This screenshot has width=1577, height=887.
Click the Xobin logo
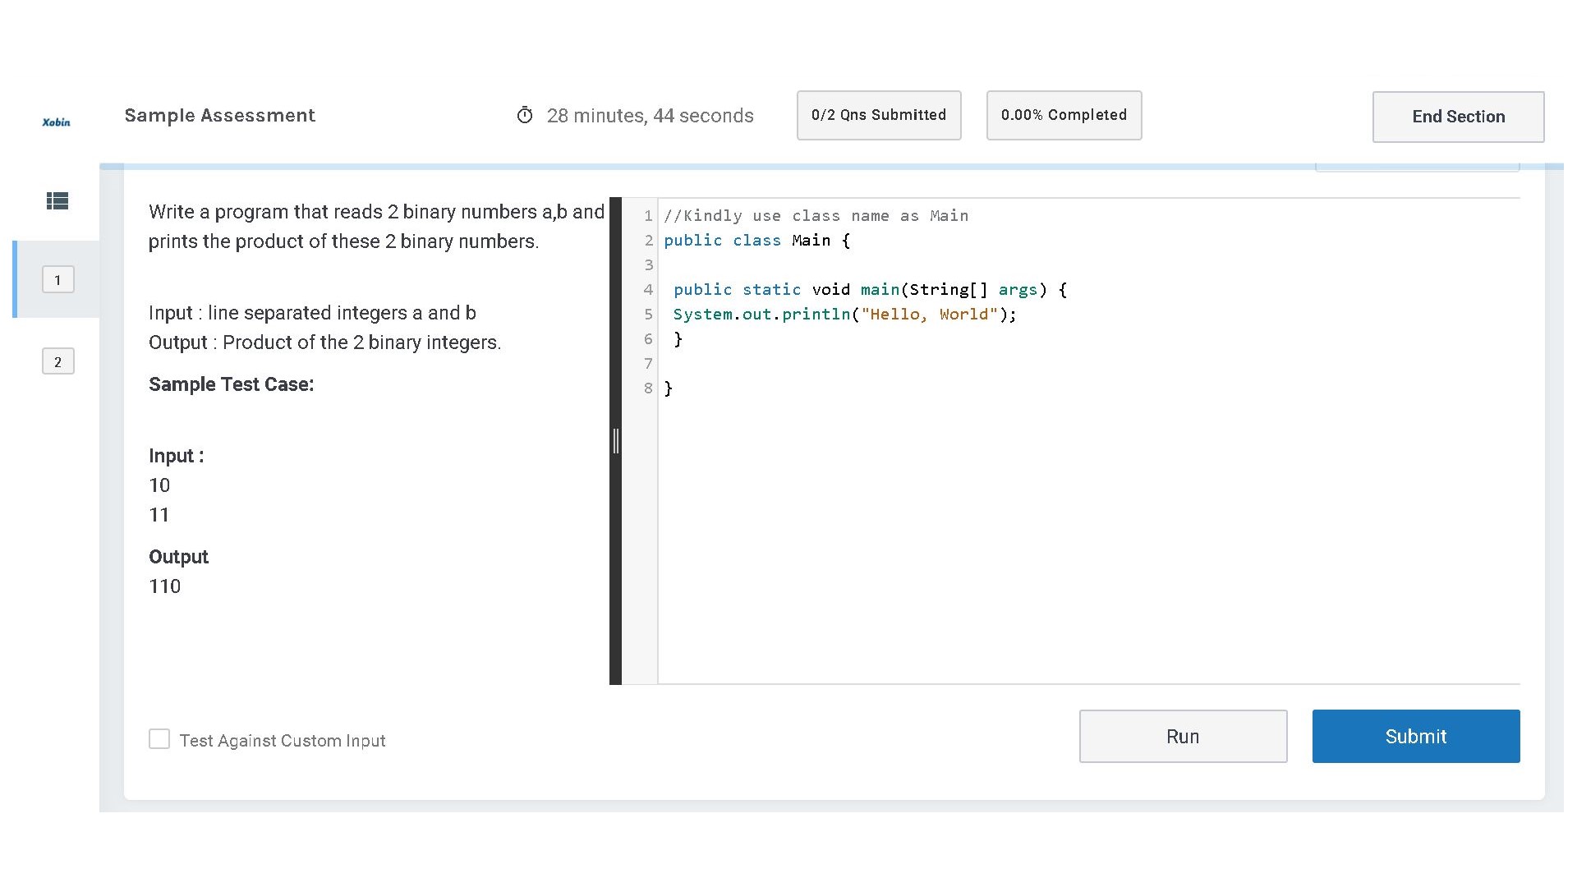coord(56,122)
